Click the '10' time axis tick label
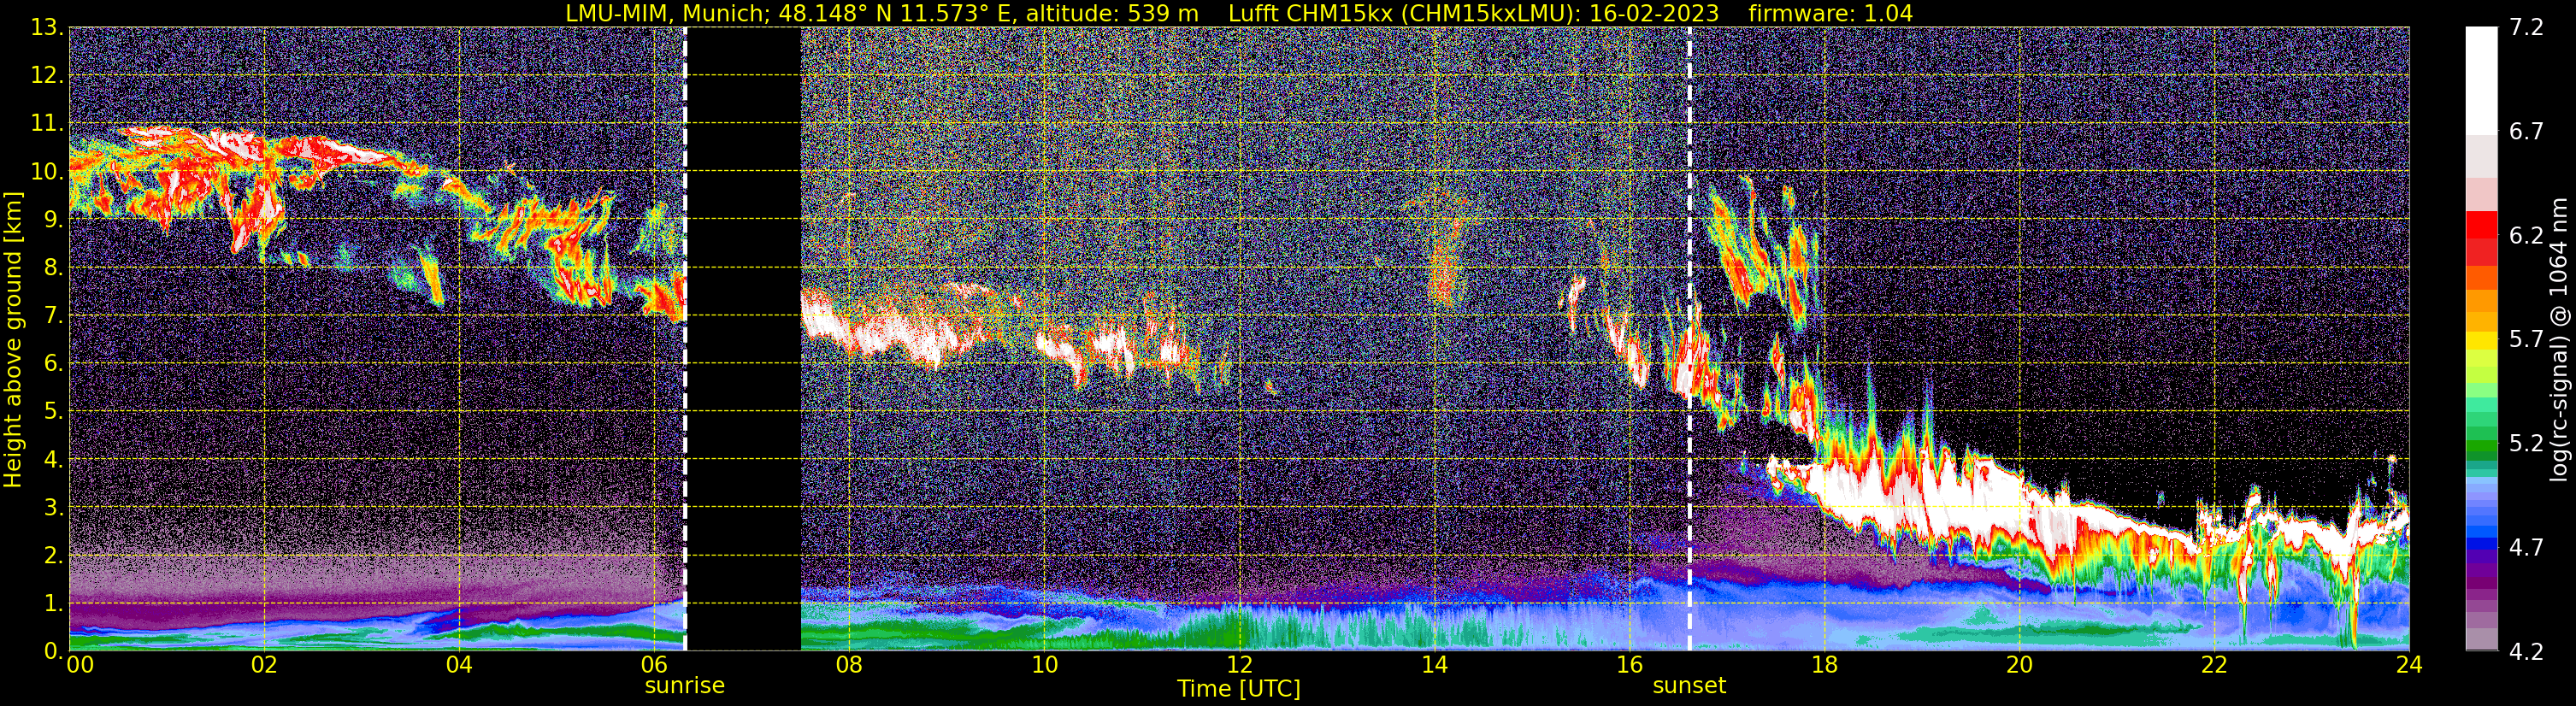The width and height of the screenshot is (2576, 706). (1044, 666)
